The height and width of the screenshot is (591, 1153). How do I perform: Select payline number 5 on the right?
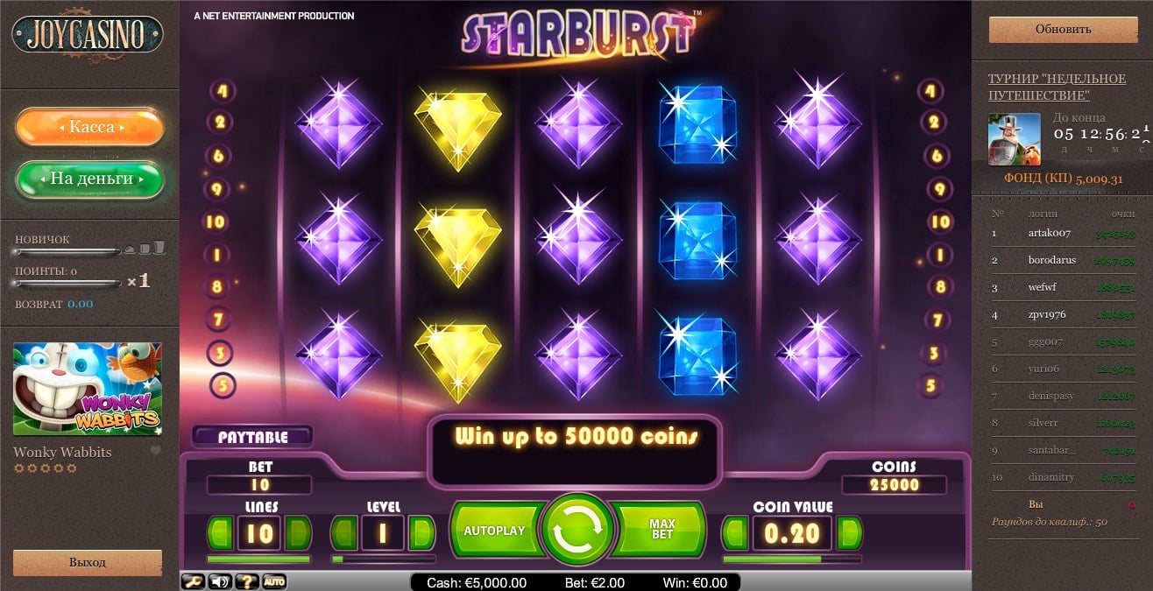pos(930,385)
